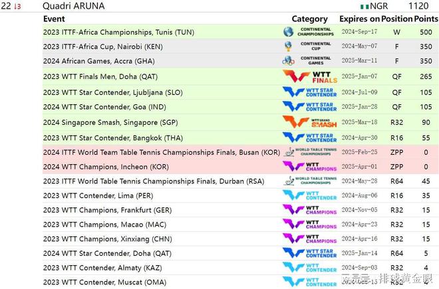Open 2023 WTT Contender, Almaty event

pyautogui.click(x=102, y=268)
